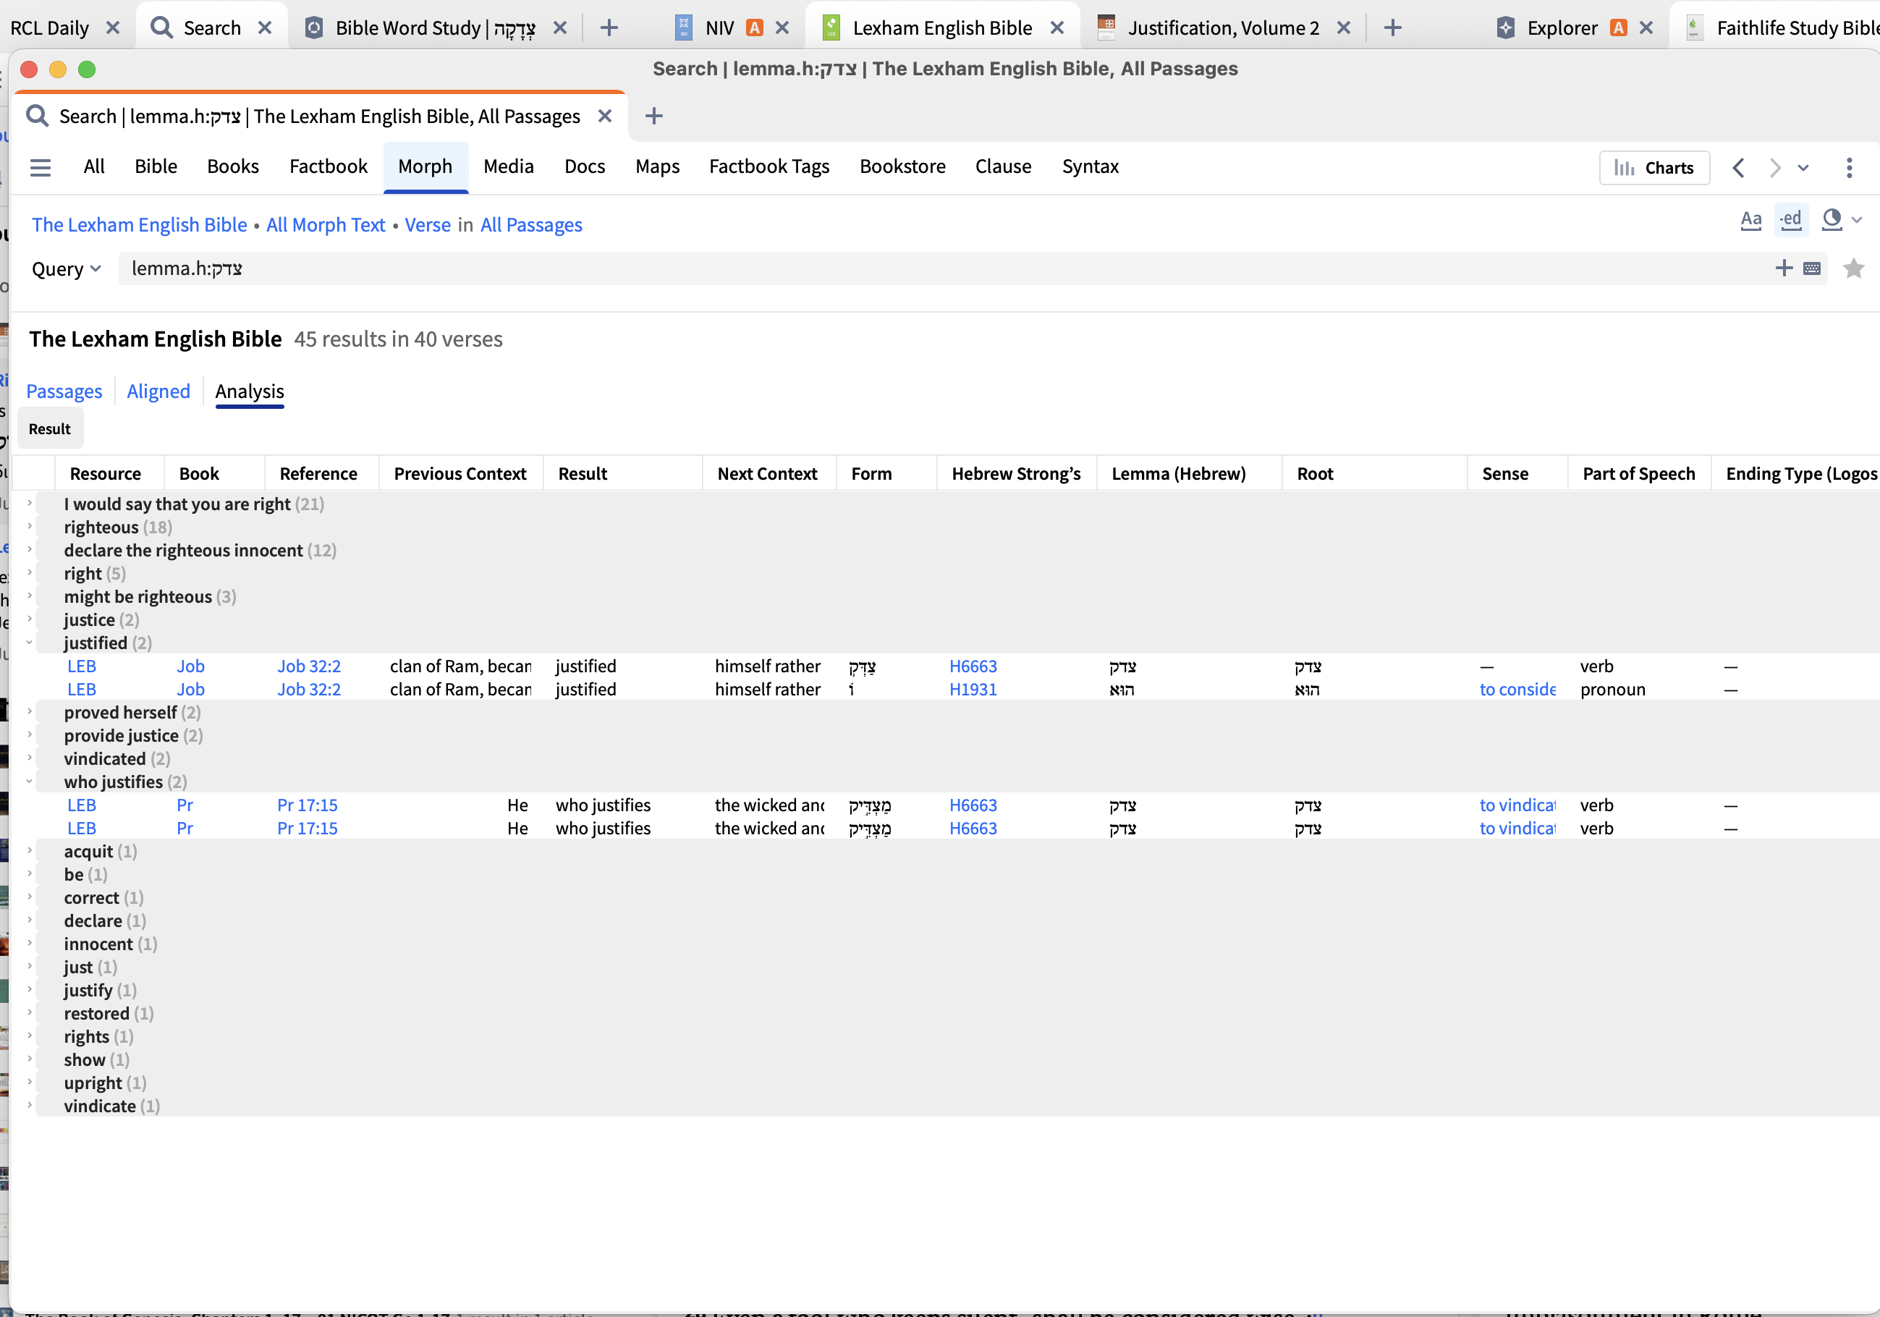Open the Aligned results view
Viewport: 1880px width, 1317px height.
(x=158, y=391)
